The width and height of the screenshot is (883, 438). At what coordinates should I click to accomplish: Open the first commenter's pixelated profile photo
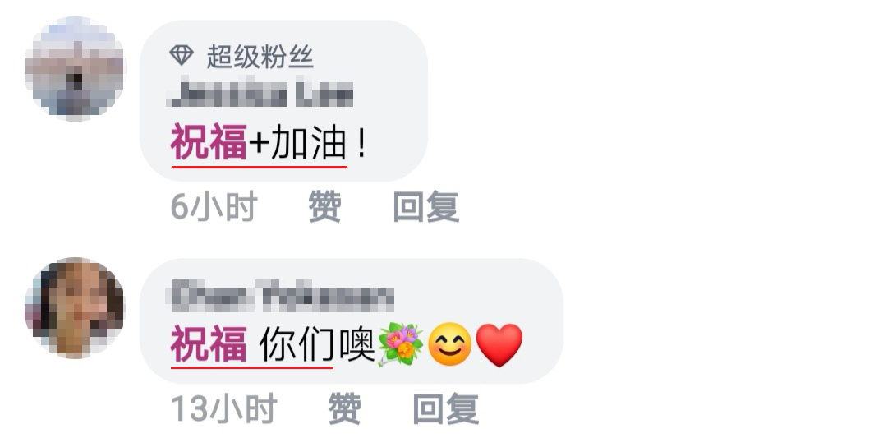[x=74, y=68]
